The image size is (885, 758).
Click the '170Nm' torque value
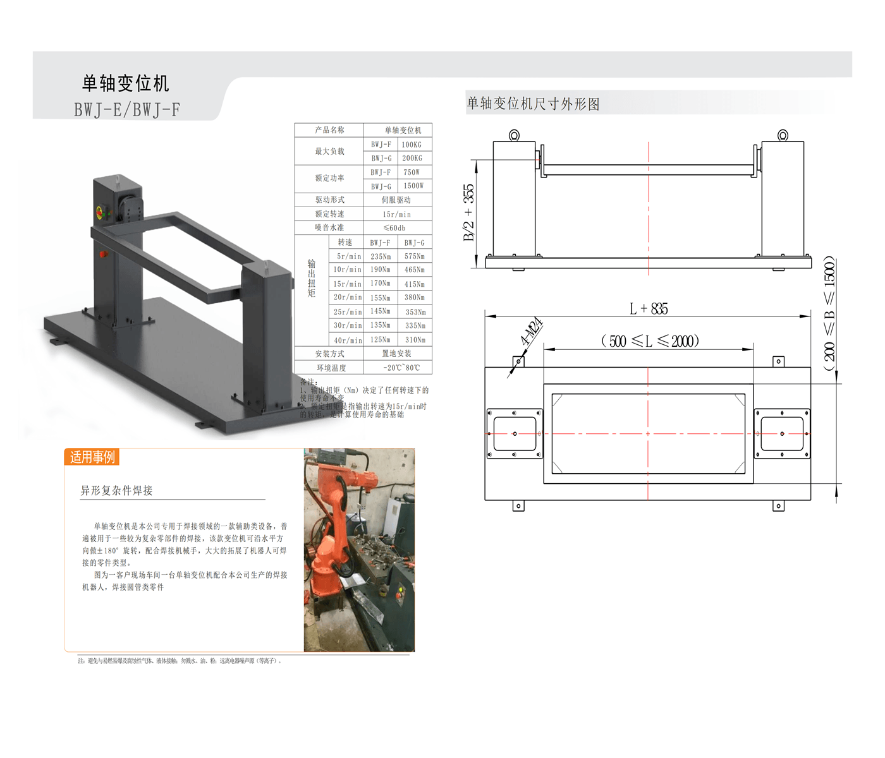tap(381, 284)
